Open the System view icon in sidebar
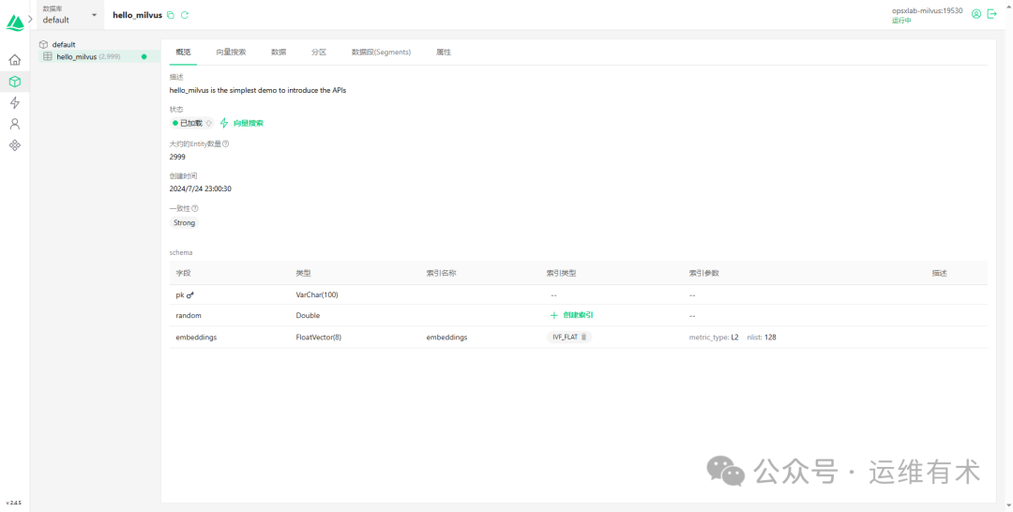Viewport: 1013px width, 512px height. [x=15, y=145]
